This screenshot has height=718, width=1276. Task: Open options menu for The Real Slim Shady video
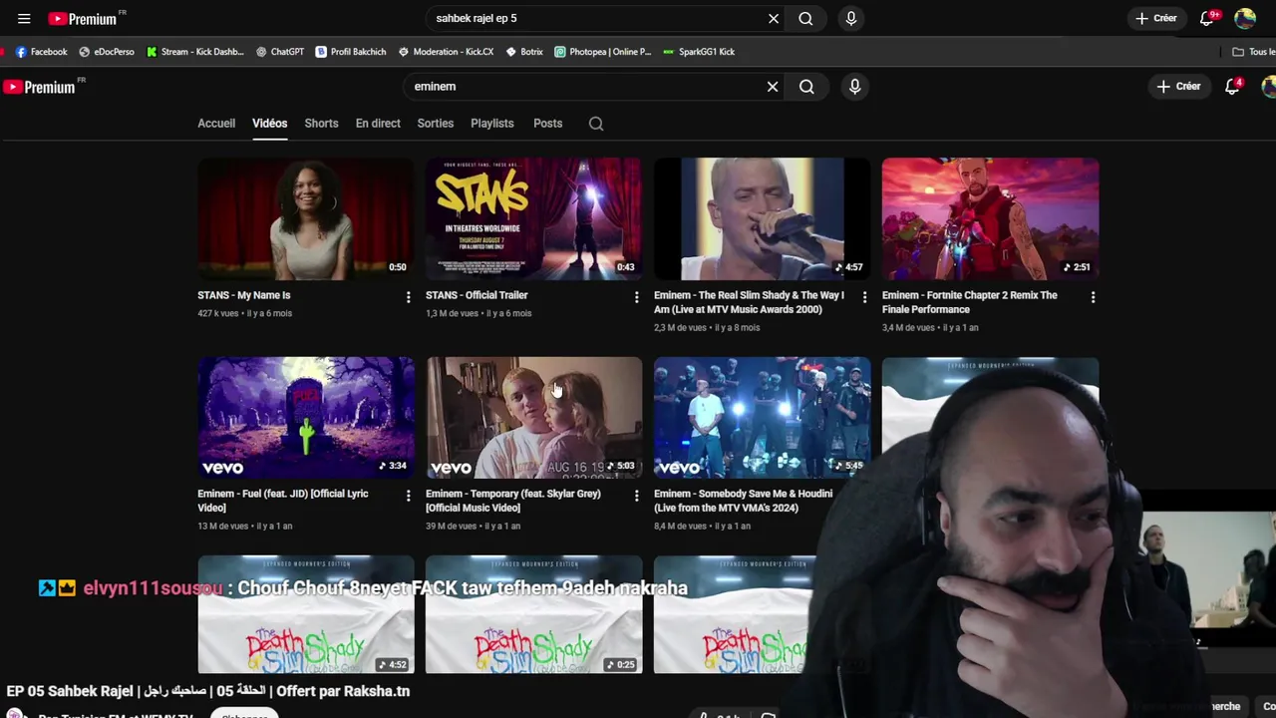[x=864, y=297]
